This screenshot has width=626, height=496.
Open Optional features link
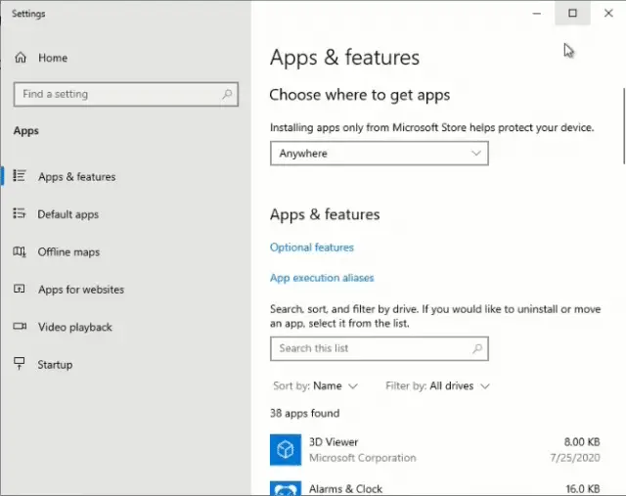(x=312, y=248)
